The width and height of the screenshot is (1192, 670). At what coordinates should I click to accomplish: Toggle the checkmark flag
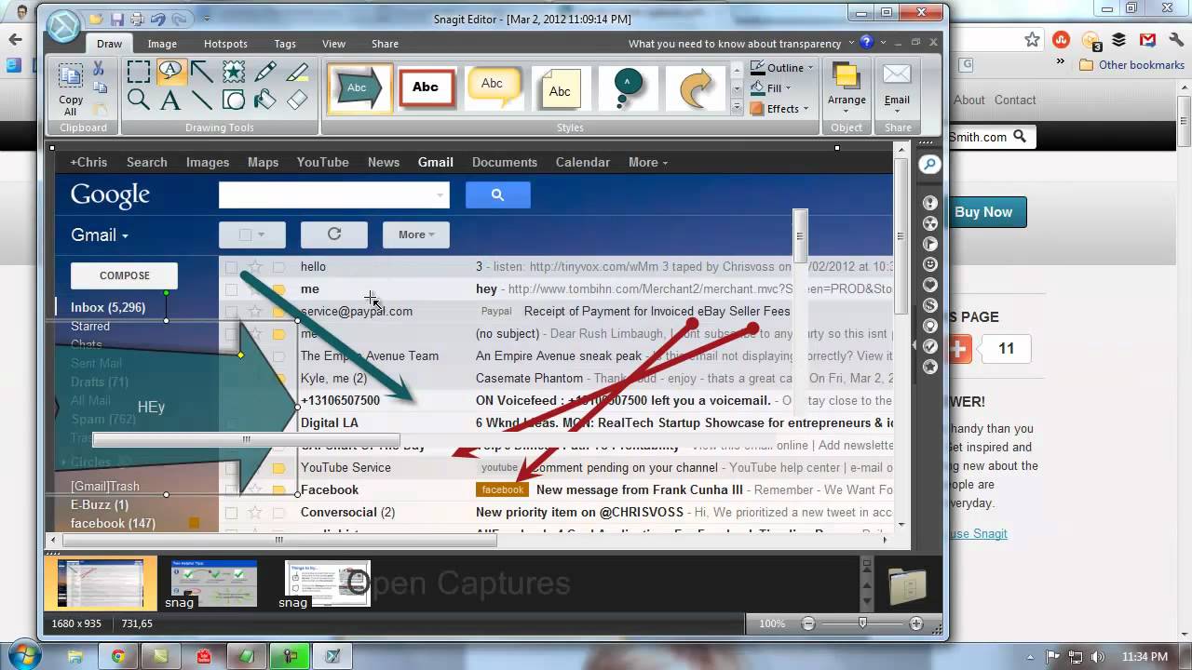pyautogui.click(x=930, y=346)
